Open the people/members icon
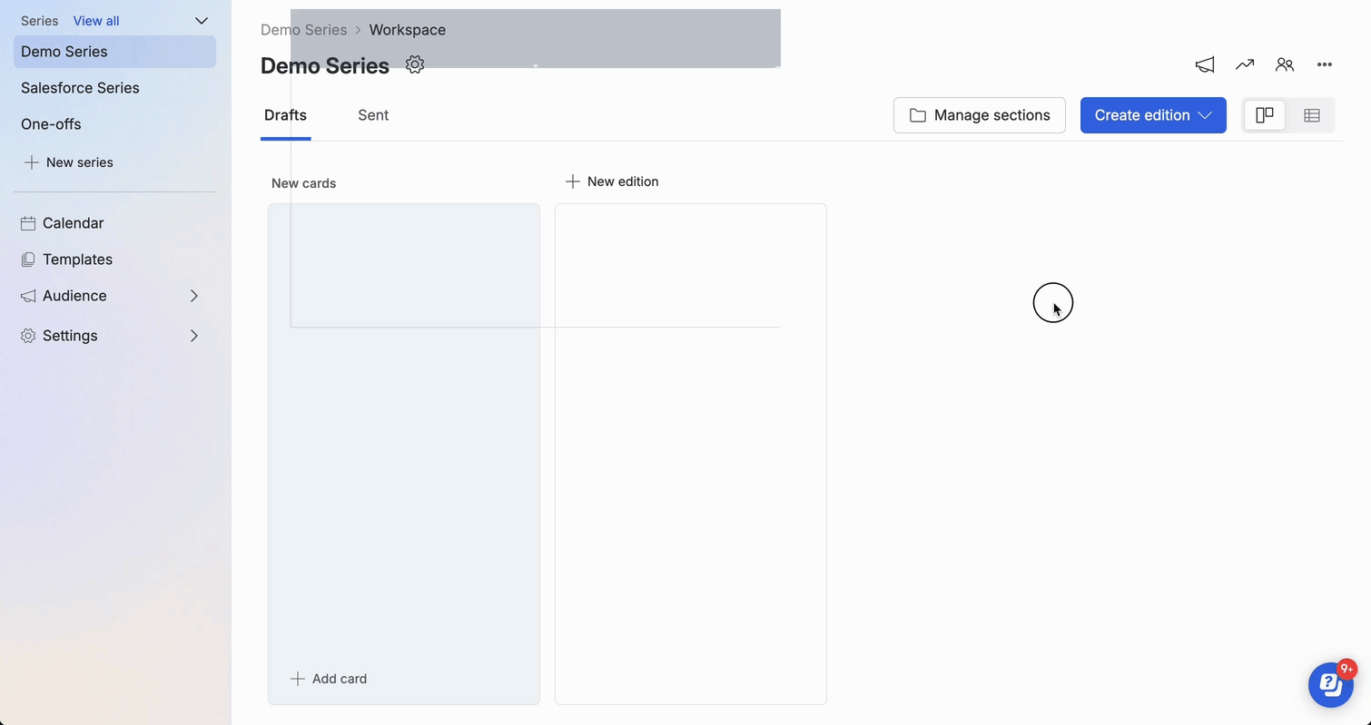The image size is (1371, 725). tap(1285, 64)
